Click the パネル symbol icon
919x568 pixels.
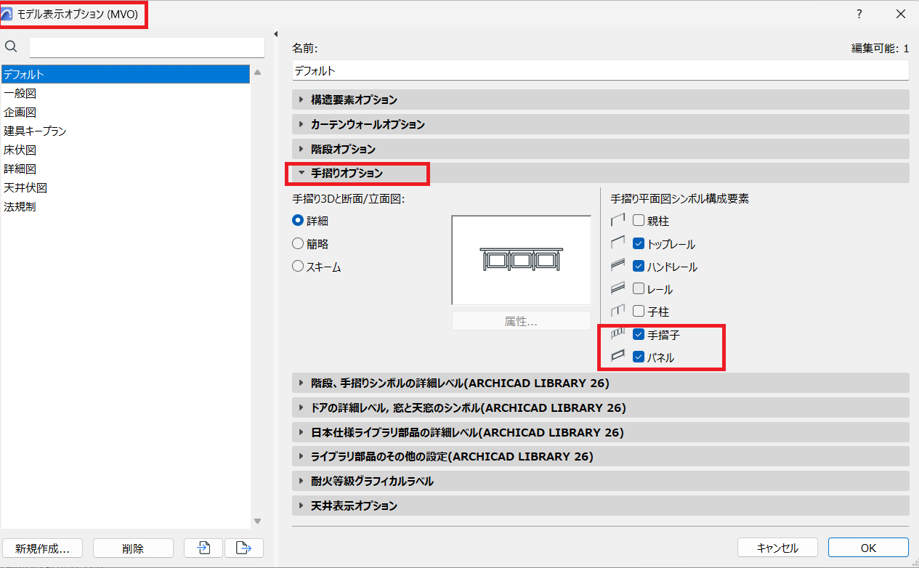tap(618, 357)
